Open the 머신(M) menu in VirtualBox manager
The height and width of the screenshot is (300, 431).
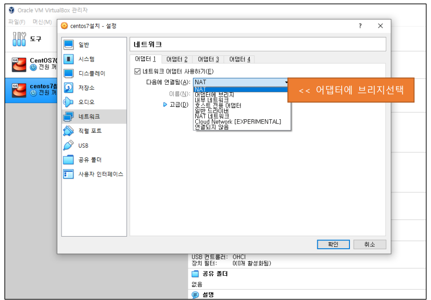coord(42,22)
